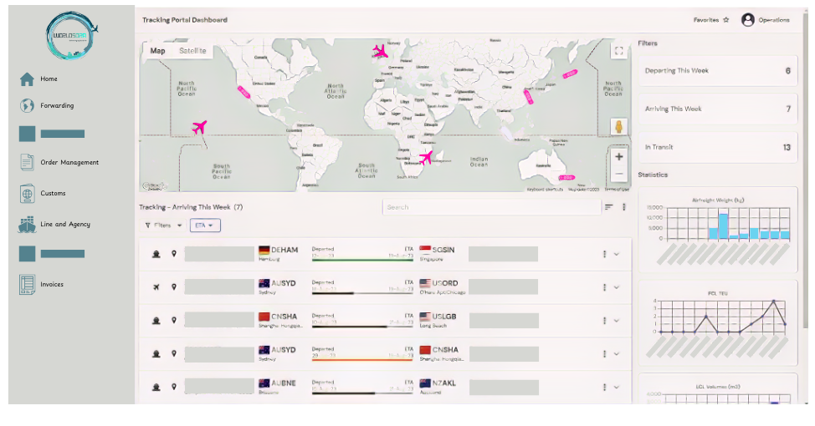The image size is (815, 426).
Task: Click the Line and Agency ship icon
Action: (x=27, y=224)
